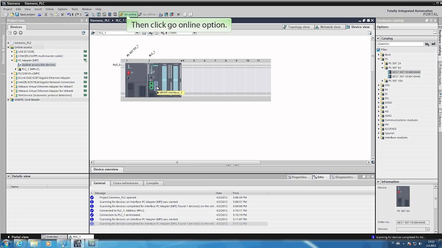Click the PS 307 5A device thumbnail

403,196
